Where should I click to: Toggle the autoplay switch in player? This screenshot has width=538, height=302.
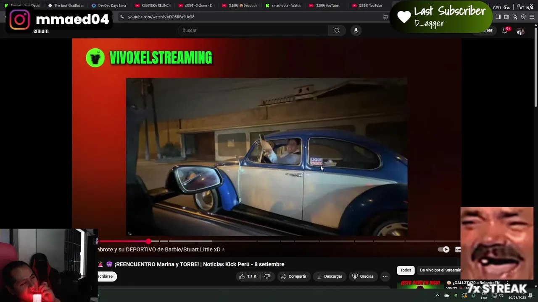pos(443,250)
